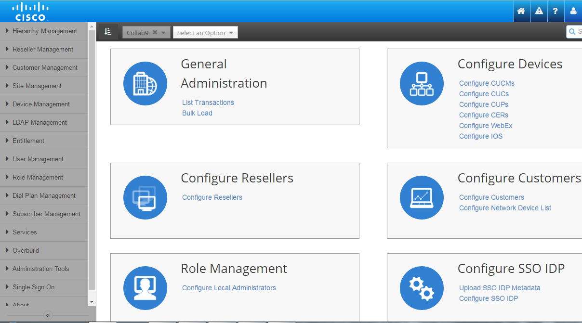Select Single Sign On menu item
Screen dimensions: 582x323
pos(33,287)
